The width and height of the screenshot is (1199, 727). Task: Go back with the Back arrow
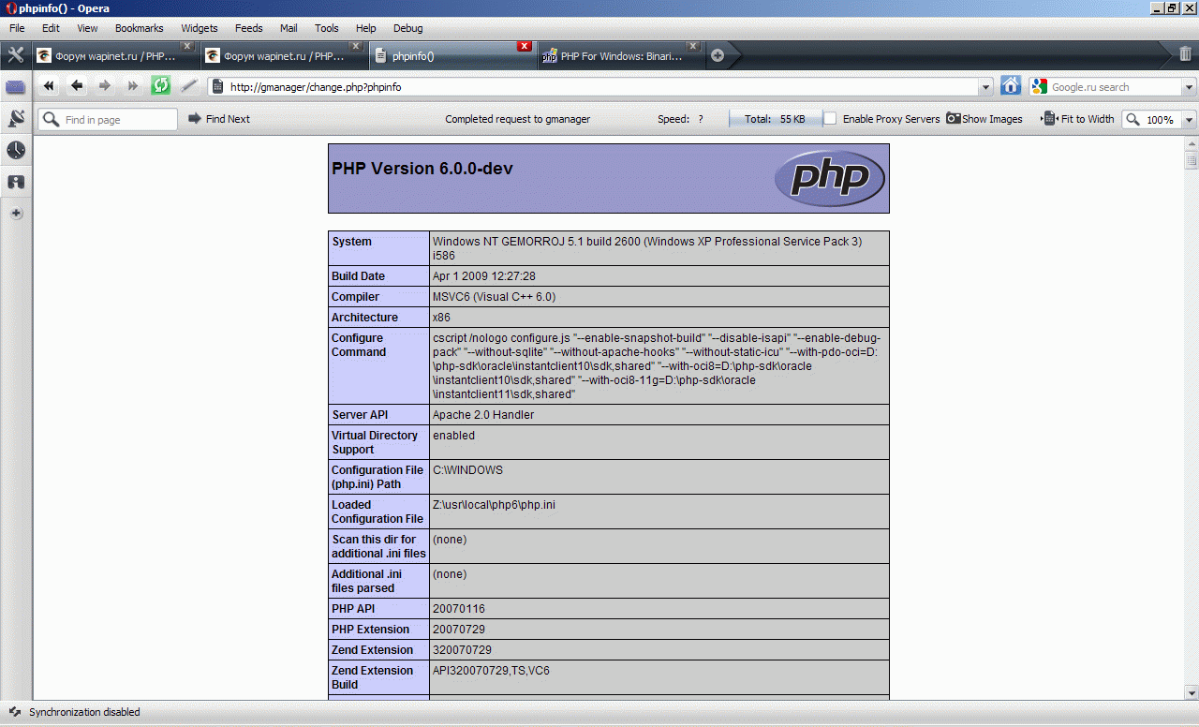[77, 86]
